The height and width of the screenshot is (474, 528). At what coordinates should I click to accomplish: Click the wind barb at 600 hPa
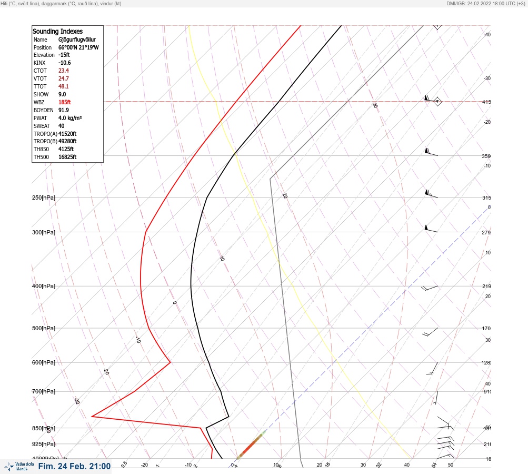point(432,369)
